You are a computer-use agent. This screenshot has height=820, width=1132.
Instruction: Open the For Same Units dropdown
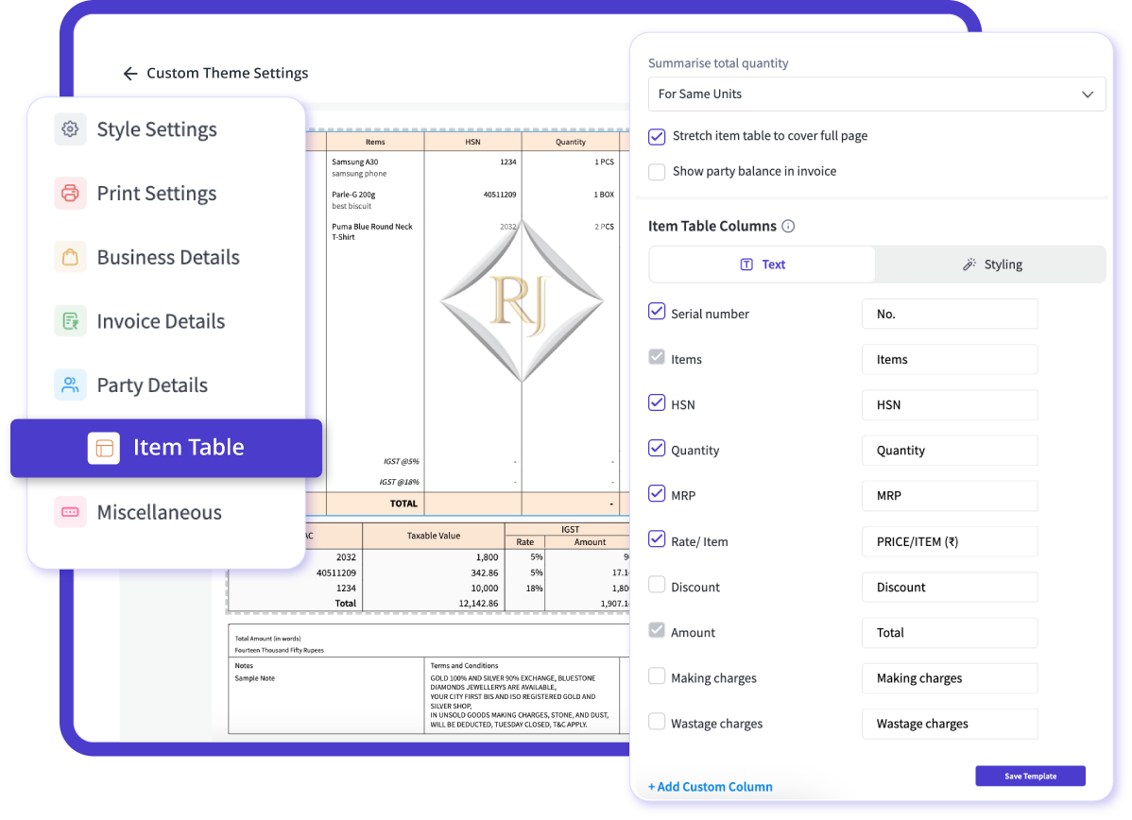876,94
